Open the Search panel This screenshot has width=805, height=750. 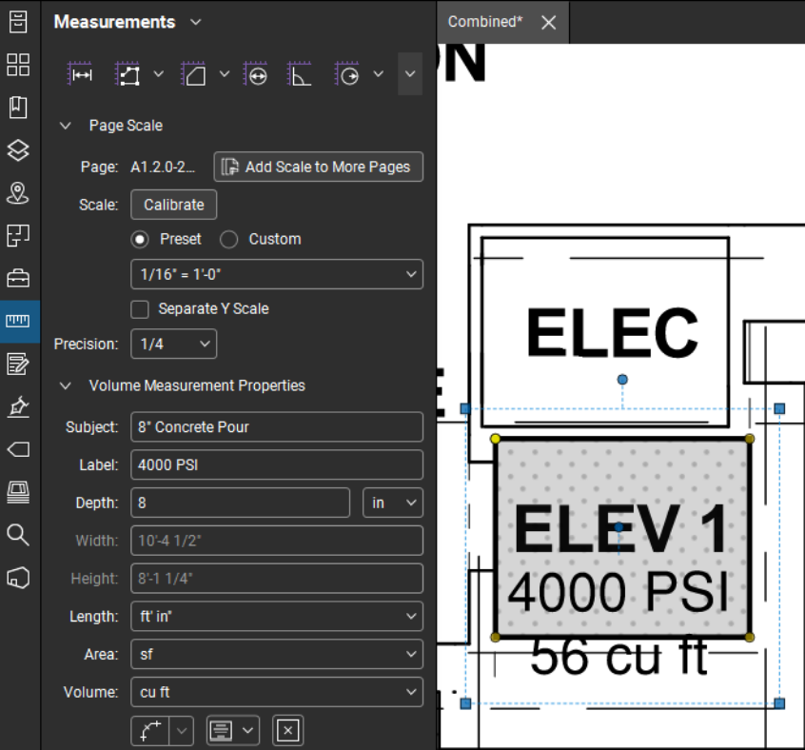(18, 535)
